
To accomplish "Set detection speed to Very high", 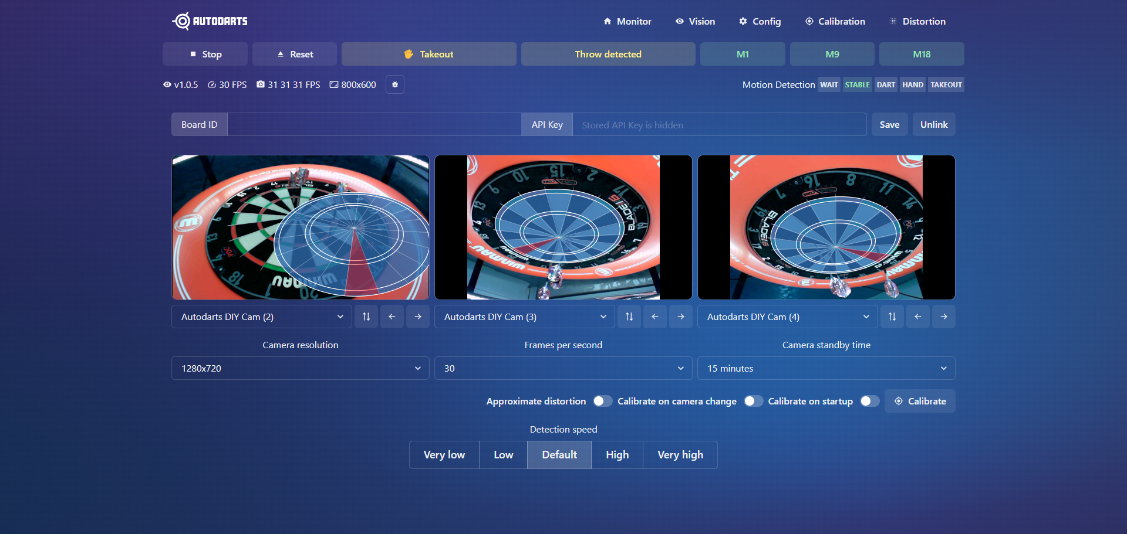I will (x=680, y=455).
